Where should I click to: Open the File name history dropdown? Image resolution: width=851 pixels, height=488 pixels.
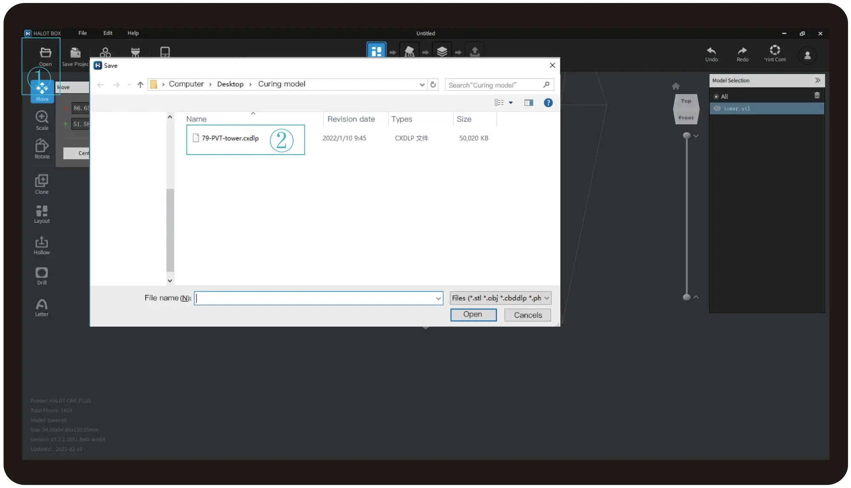[x=438, y=299]
